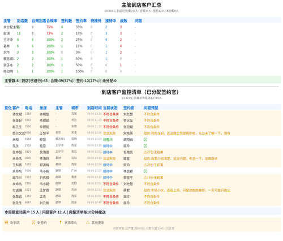
Task: Select the 客户 column header
Action: coord(16,108)
